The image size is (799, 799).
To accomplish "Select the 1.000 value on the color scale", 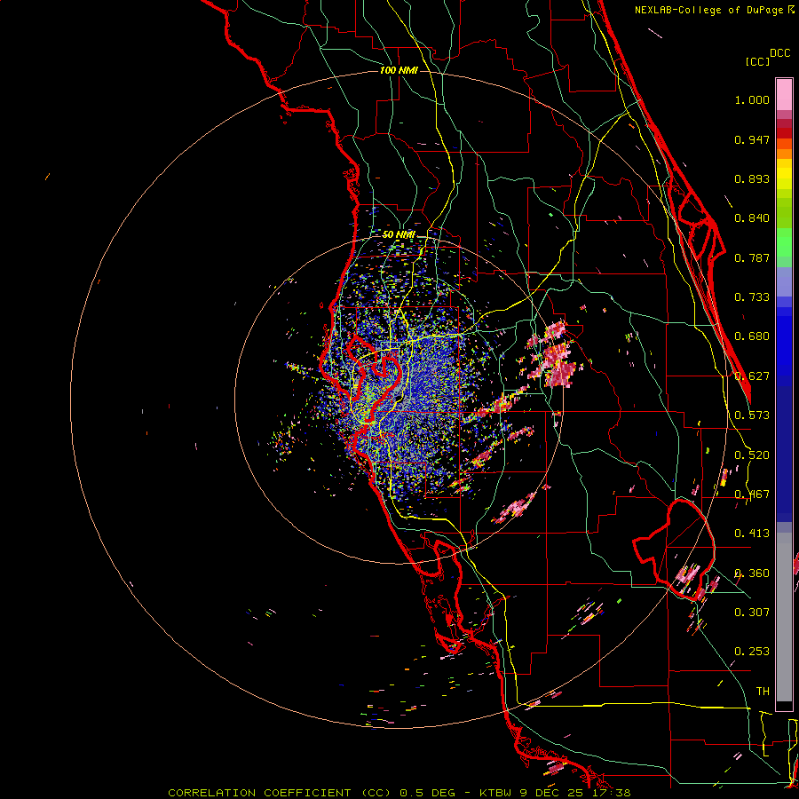I will (x=752, y=99).
